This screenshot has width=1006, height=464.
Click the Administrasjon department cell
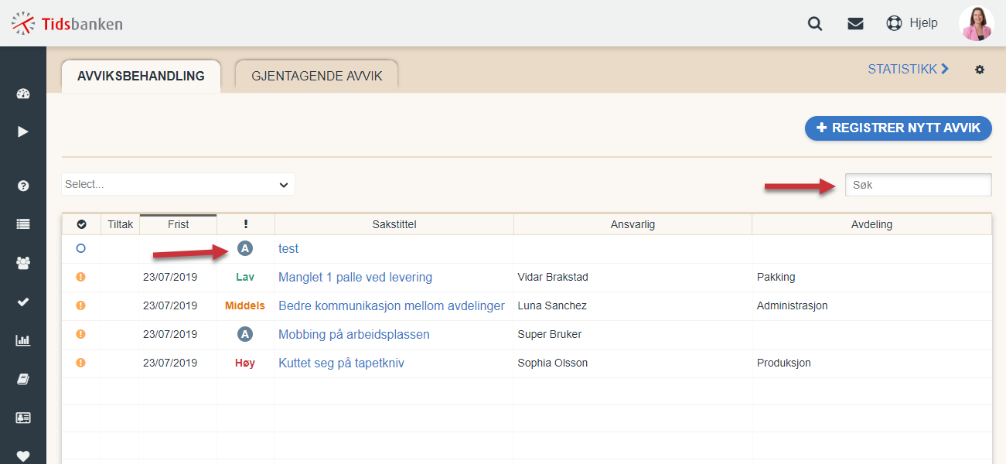(x=792, y=305)
